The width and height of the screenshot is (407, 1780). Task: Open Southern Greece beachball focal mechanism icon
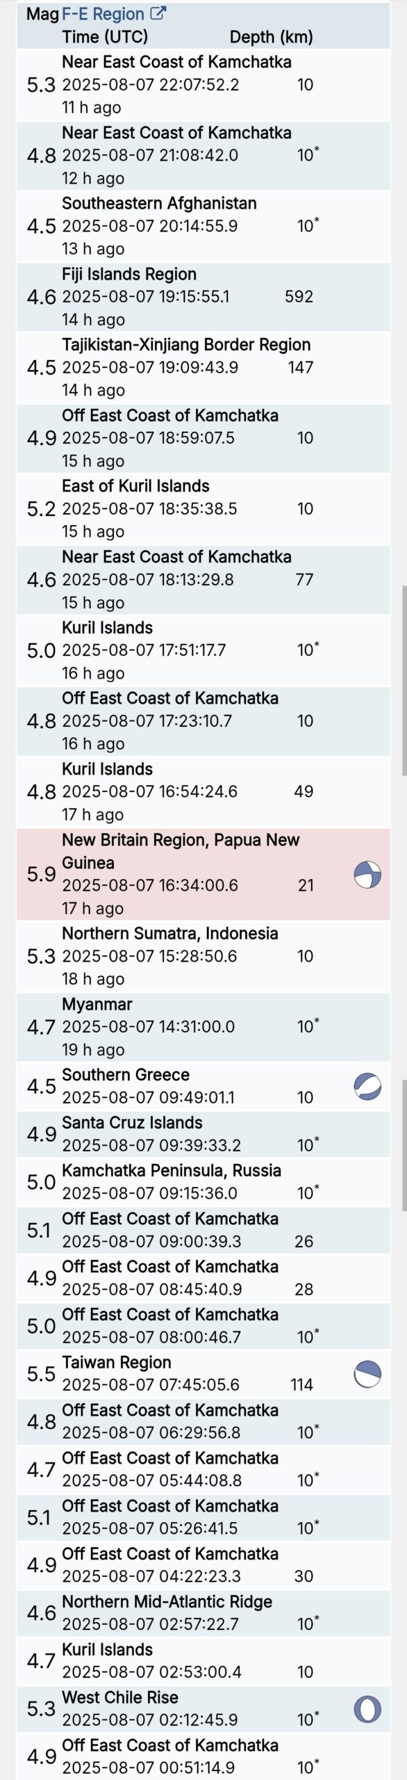(x=367, y=1087)
